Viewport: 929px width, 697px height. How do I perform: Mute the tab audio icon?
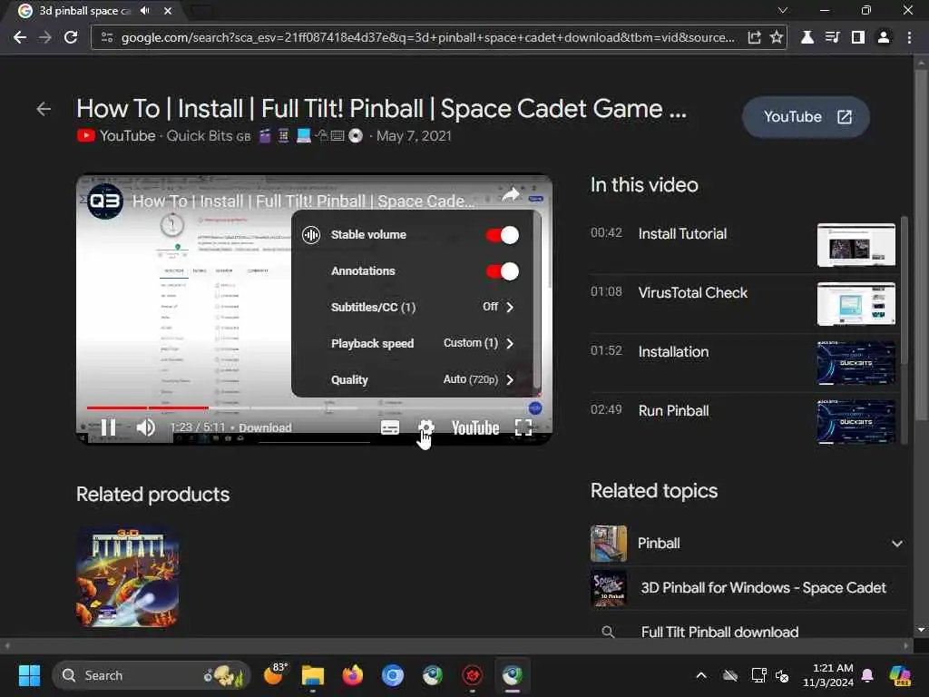click(x=145, y=11)
